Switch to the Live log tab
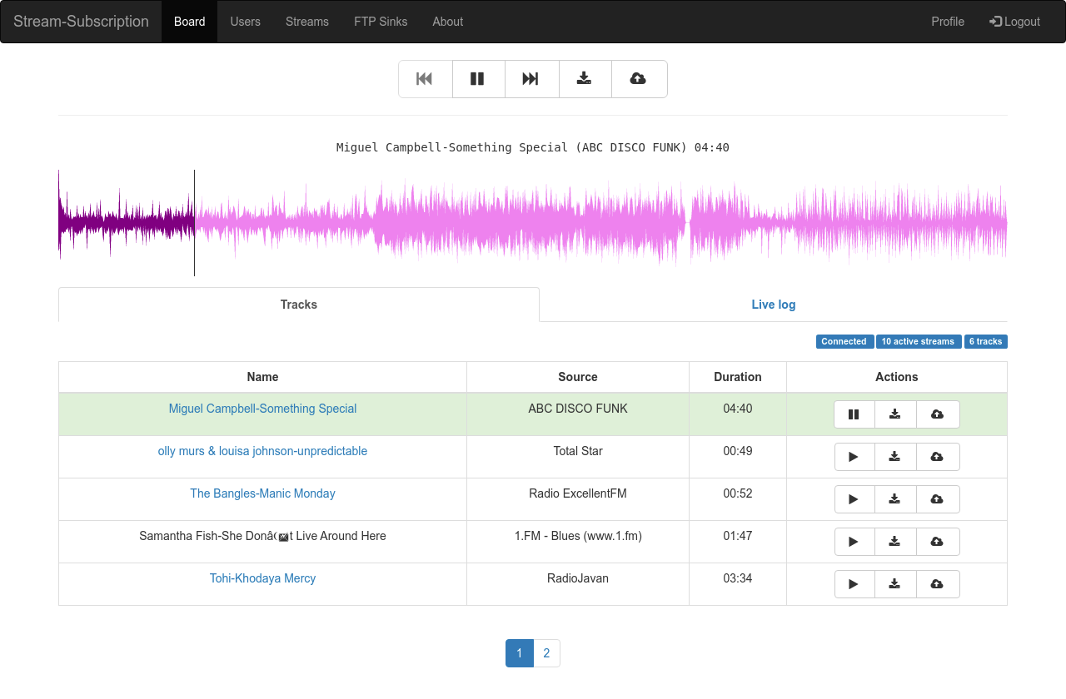1066x699 pixels. [774, 305]
